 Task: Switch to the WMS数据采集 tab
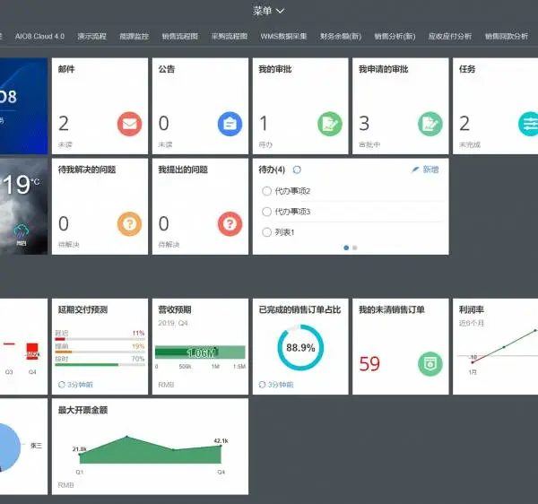[x=283, y=36]
